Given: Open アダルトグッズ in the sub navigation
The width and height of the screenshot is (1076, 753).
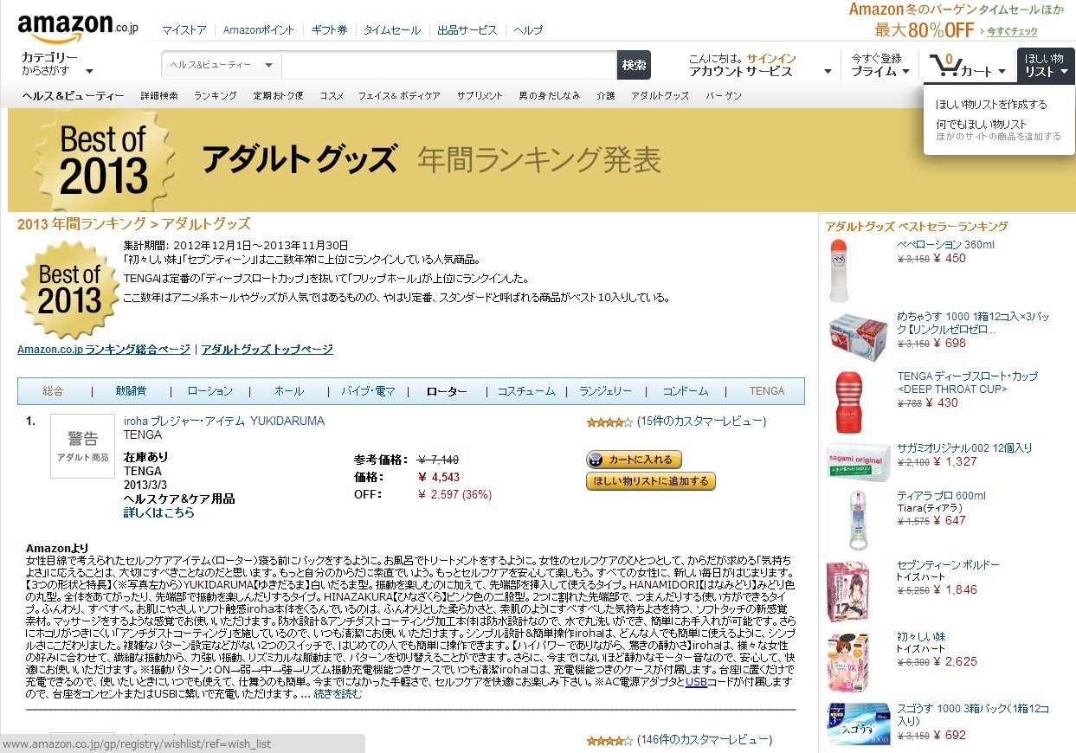Looking at the screenshot, I should 660,96.
